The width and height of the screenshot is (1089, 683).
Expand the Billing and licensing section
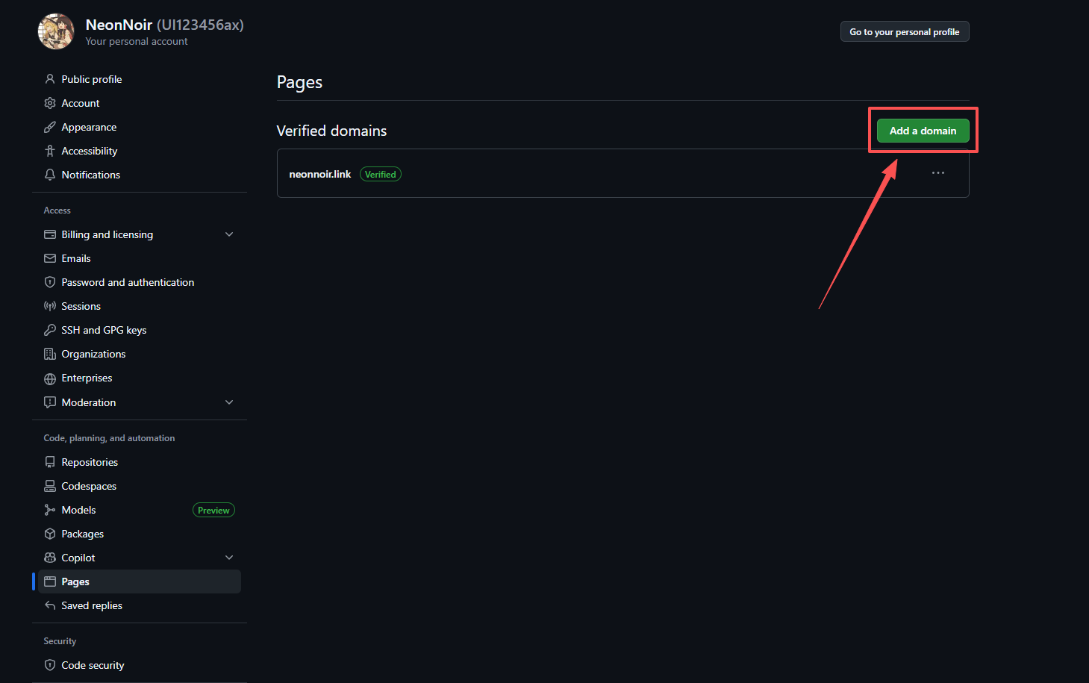coord(229,234)
